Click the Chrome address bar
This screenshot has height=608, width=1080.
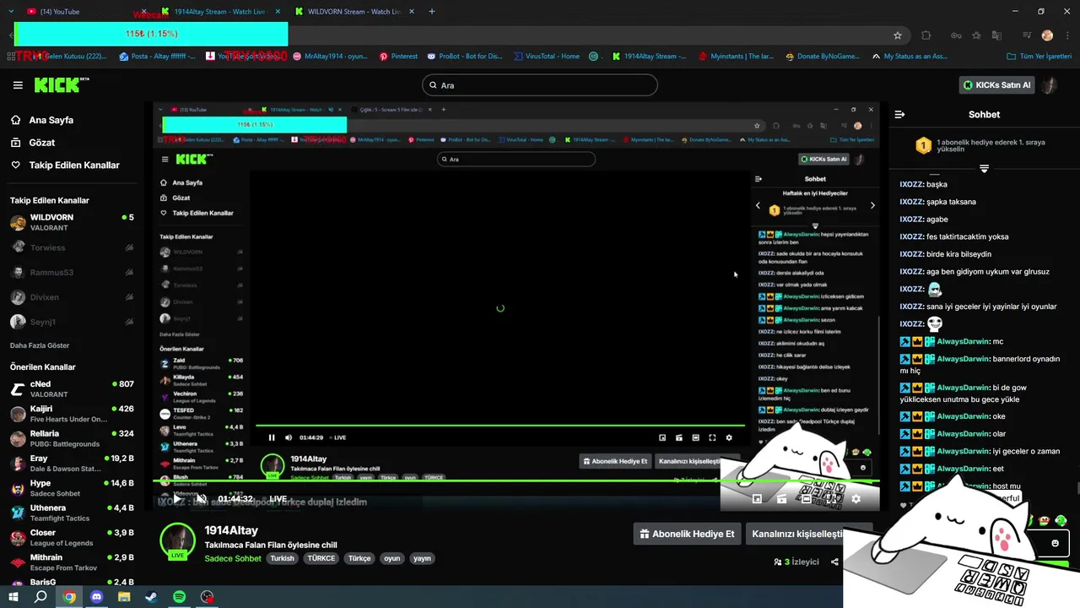pyautogui.click(x=591, y=35)
